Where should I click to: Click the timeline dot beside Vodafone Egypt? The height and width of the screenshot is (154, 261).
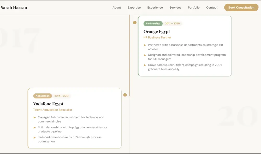coord(125,95)
